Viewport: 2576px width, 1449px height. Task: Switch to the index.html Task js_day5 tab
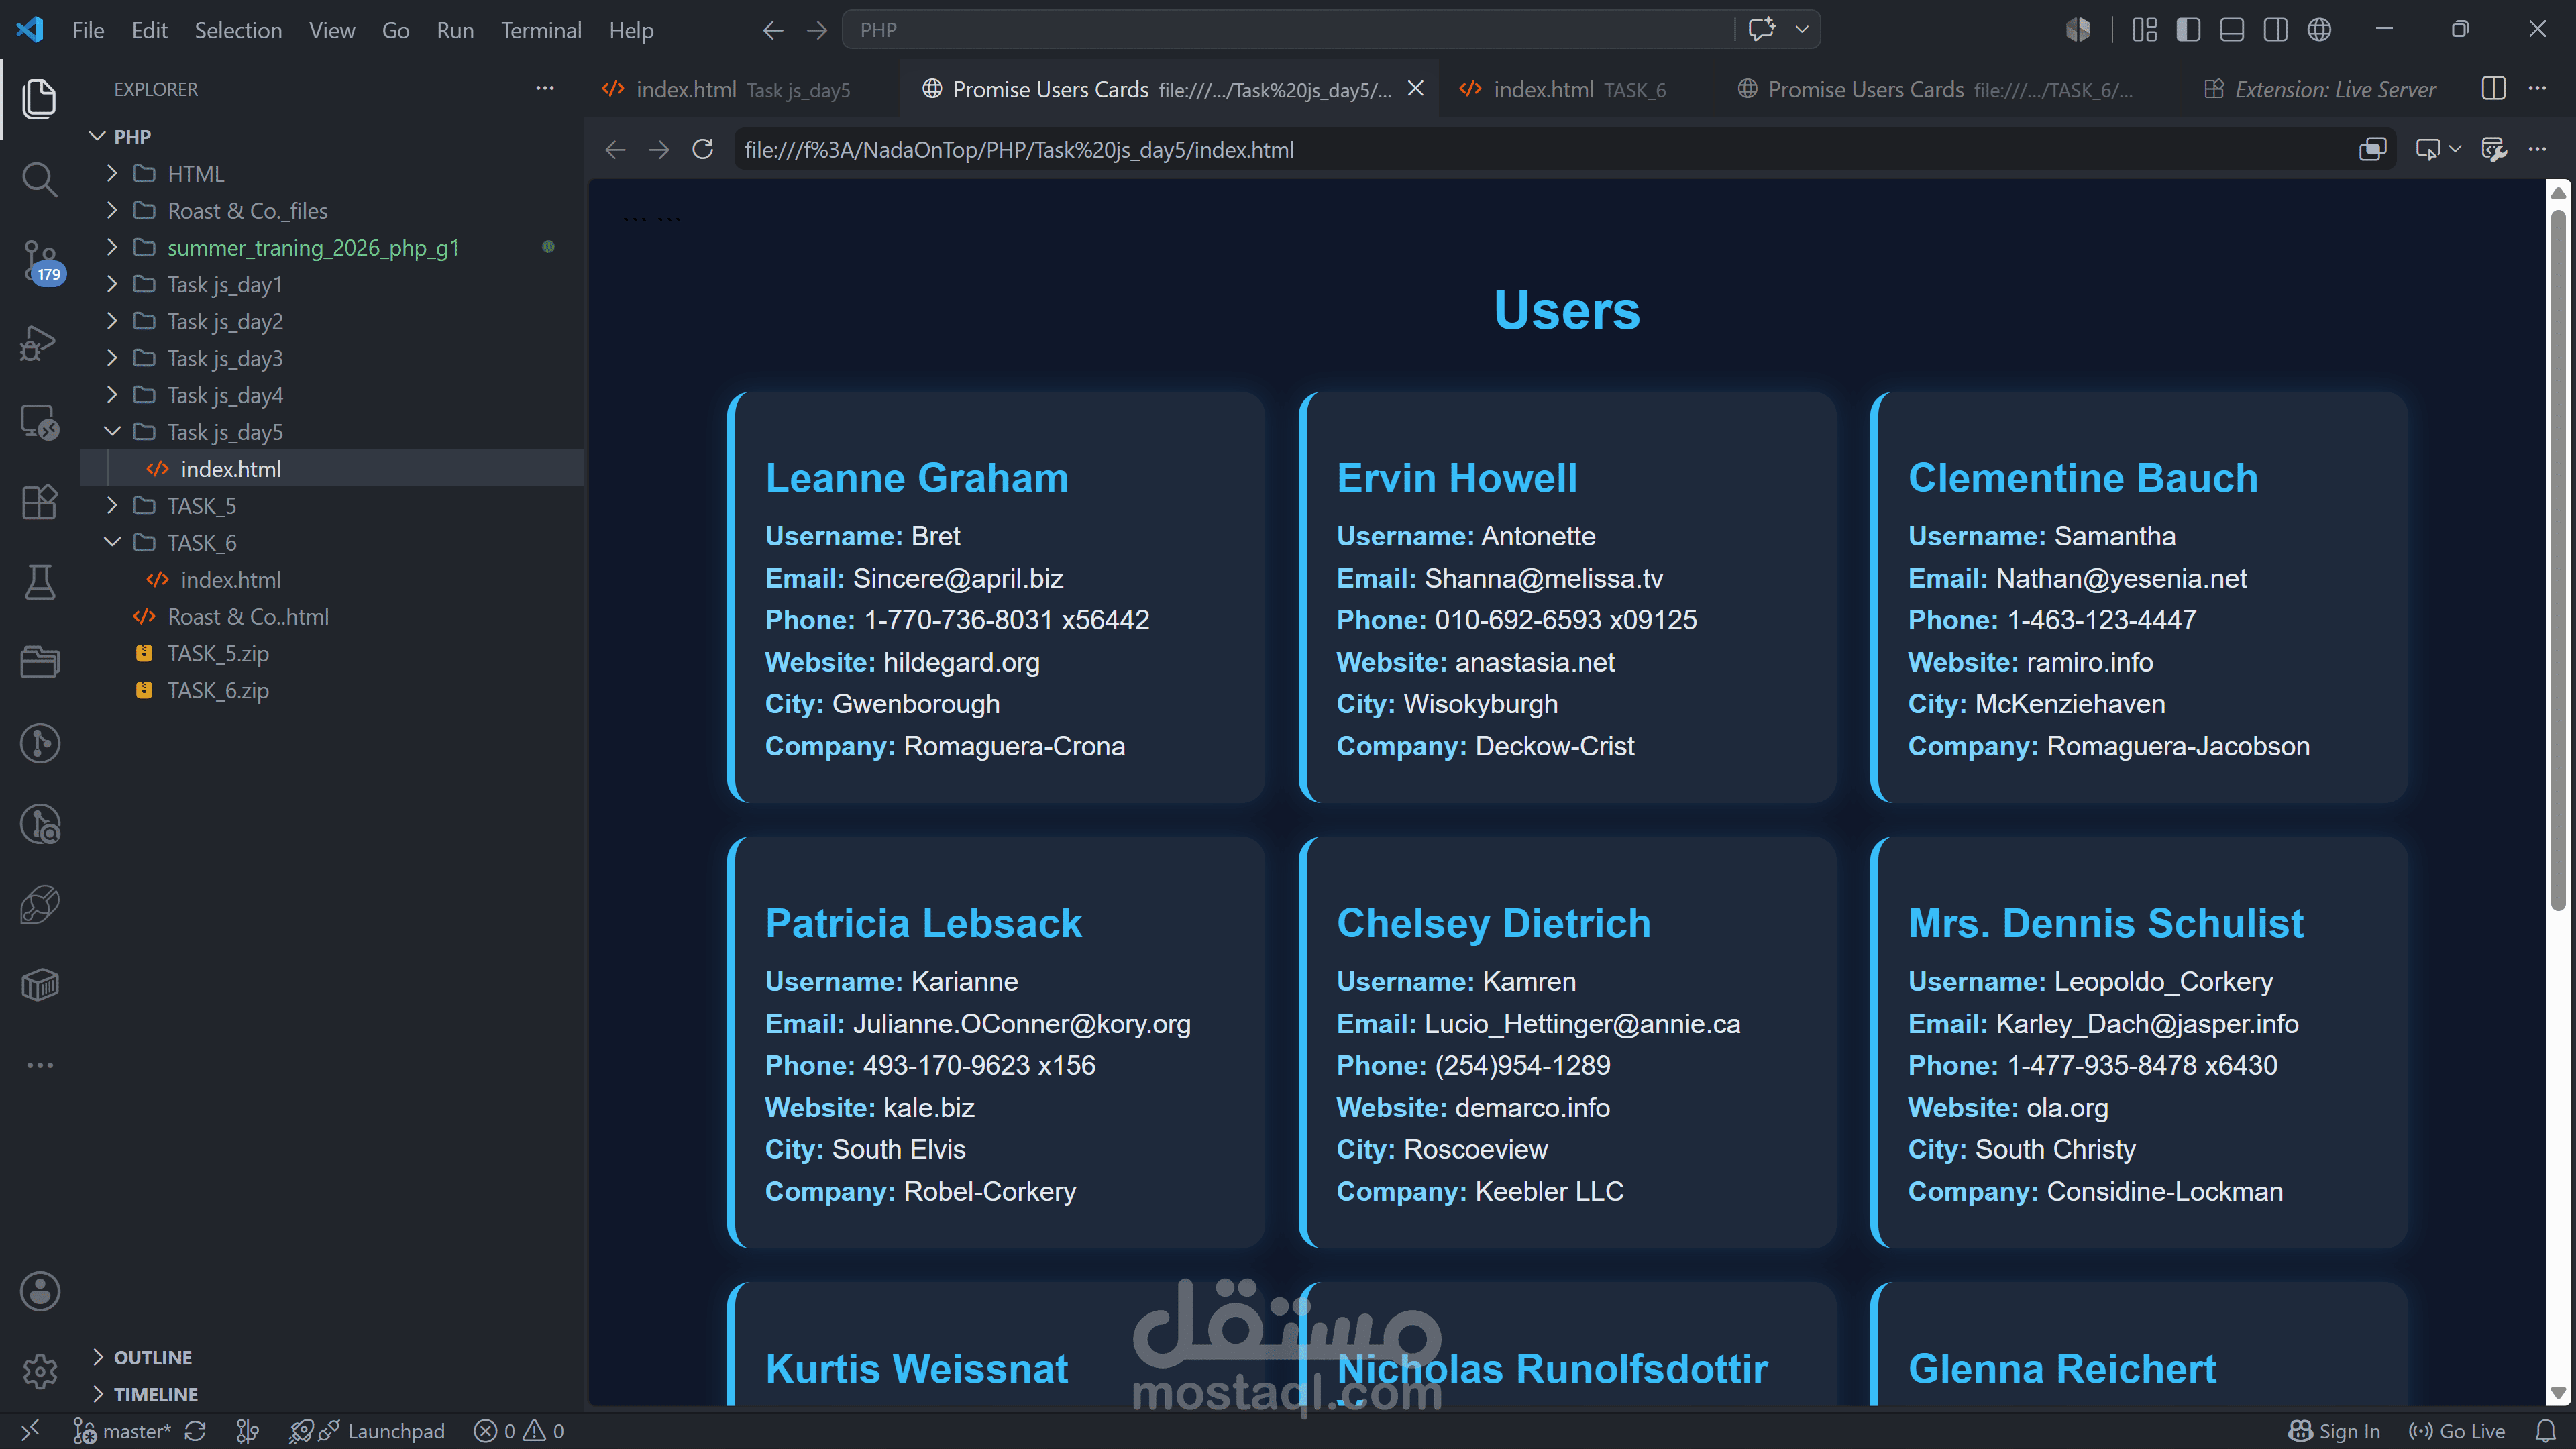tap(741, 89)
